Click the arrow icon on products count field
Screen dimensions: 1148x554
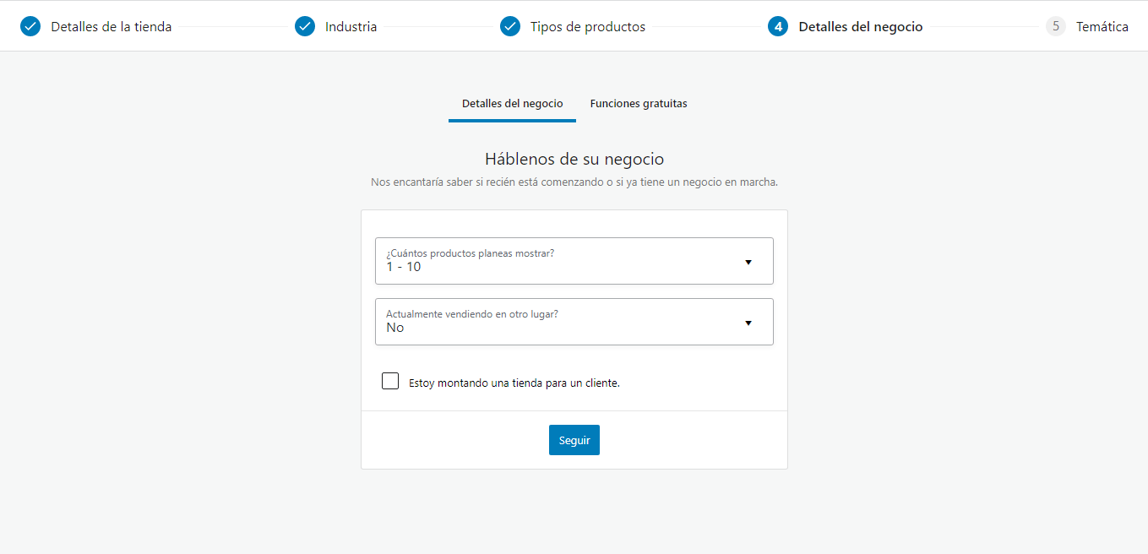pyautogui.click(x=748, y=262)
